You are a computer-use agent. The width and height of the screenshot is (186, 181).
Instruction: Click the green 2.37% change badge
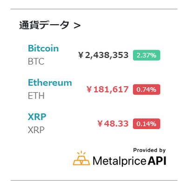coord(146,55)
